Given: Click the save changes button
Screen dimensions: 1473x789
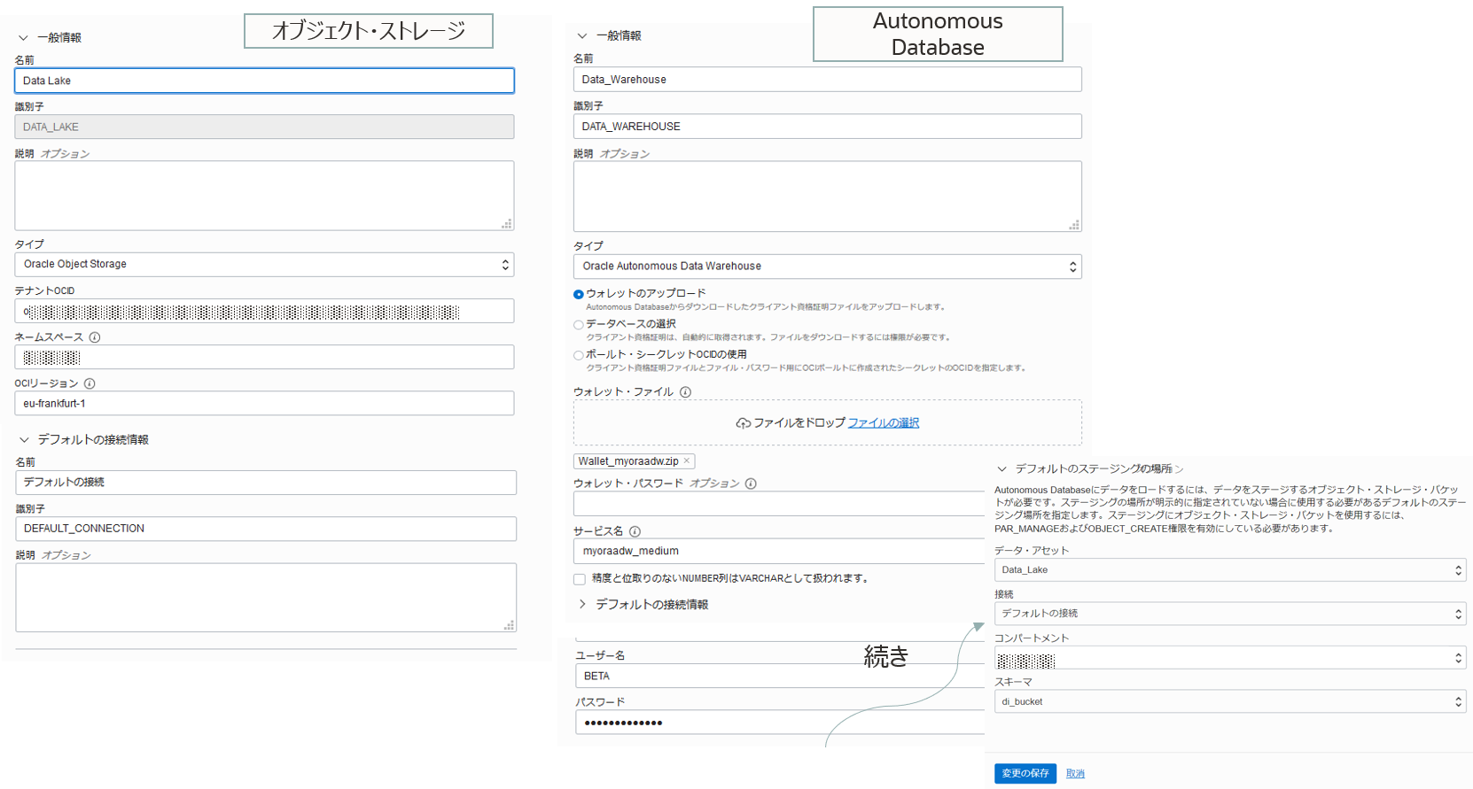Looking at the screenshot, I should click(x=1025, y=773).
